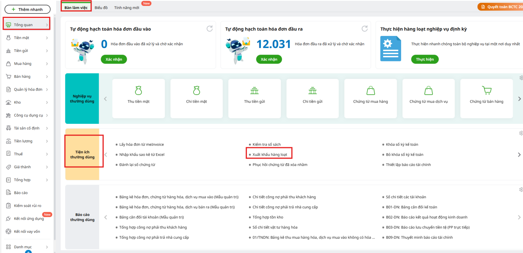Click the Chi tiền mặt money bag icon
The height and width of the screenshot is (253, 523).
coord(196,91)
